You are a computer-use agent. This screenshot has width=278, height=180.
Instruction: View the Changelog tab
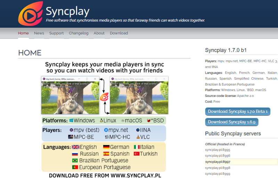click(79, 33)
